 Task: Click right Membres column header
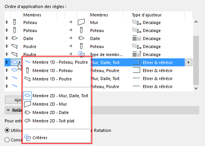106,15
